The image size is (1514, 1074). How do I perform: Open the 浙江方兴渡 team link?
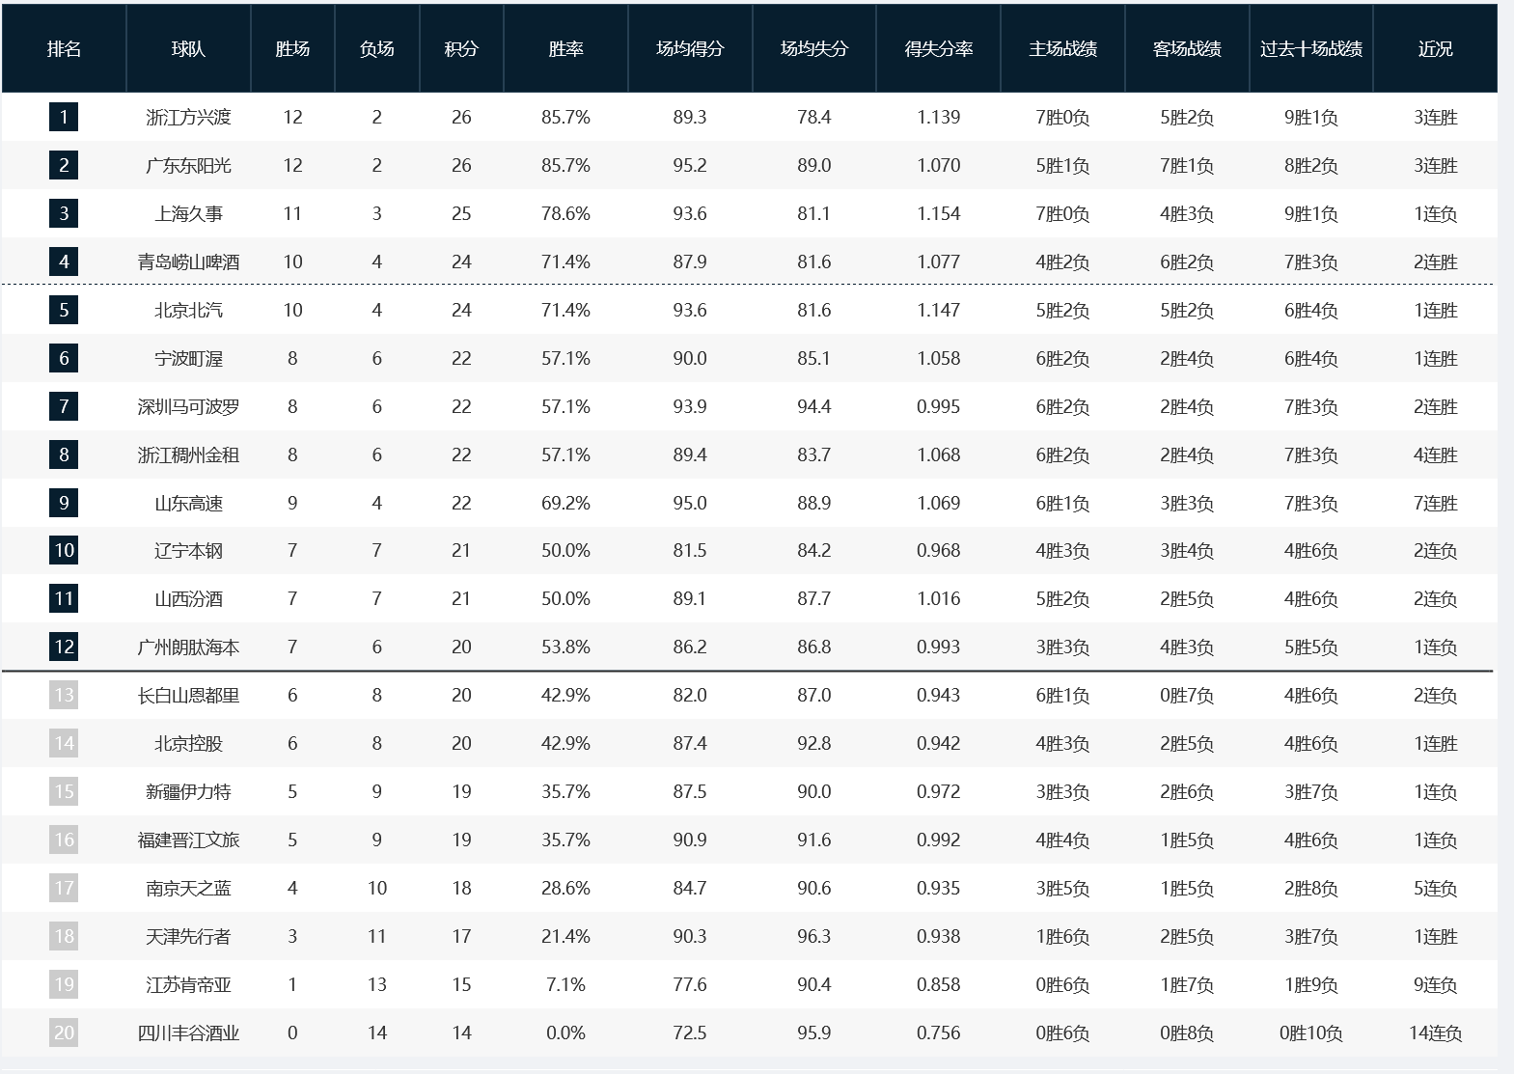pyautogui.click(x=188, y=118)
